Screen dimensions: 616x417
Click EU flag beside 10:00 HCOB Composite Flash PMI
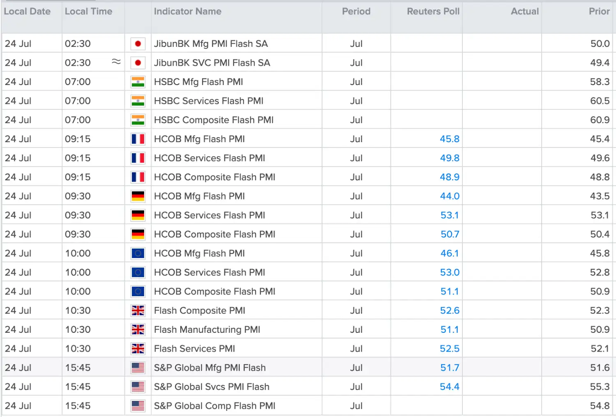[x=138, y=292]
